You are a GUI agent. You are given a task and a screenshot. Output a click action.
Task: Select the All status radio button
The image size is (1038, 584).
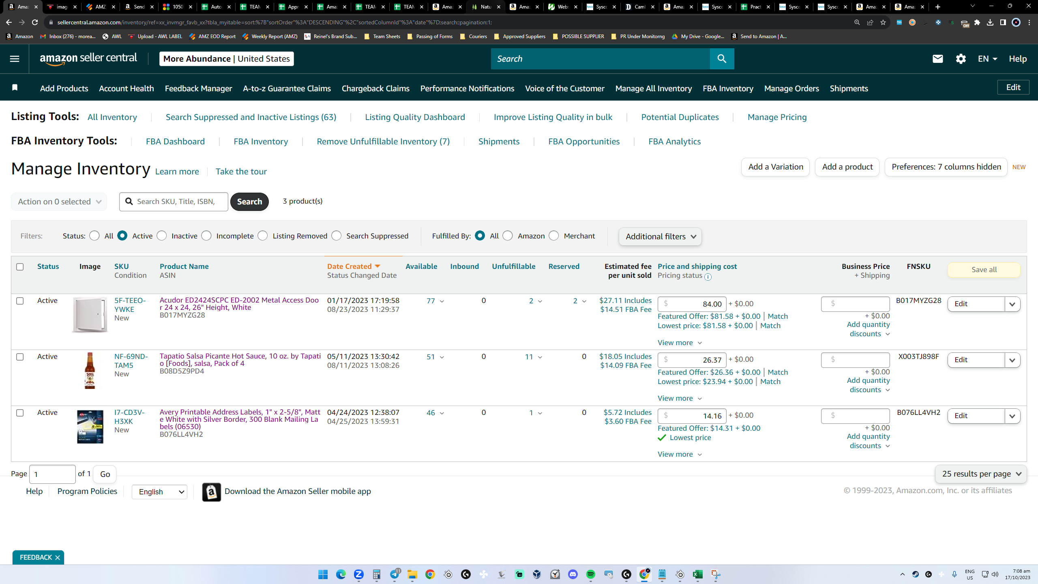(x=94, y=236)
